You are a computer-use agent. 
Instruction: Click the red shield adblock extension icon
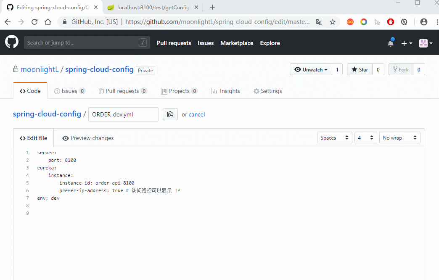[x=391, y=22]
